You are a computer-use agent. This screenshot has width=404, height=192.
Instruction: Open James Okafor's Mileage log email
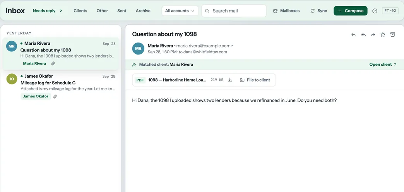pos(61,87)
